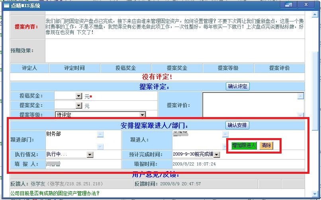321x200 pixels.
Task: Click the restore window button in title bar
Action: (289, 5)
